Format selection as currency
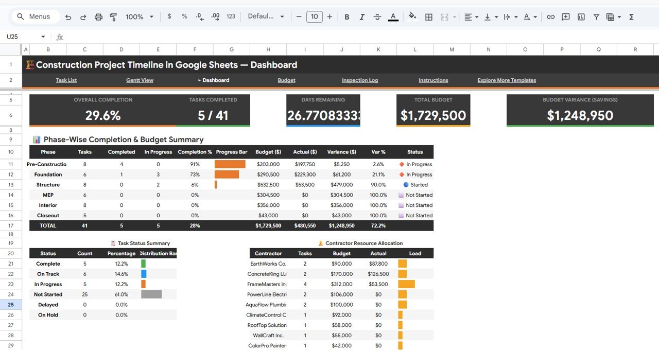 pos(169,16)
